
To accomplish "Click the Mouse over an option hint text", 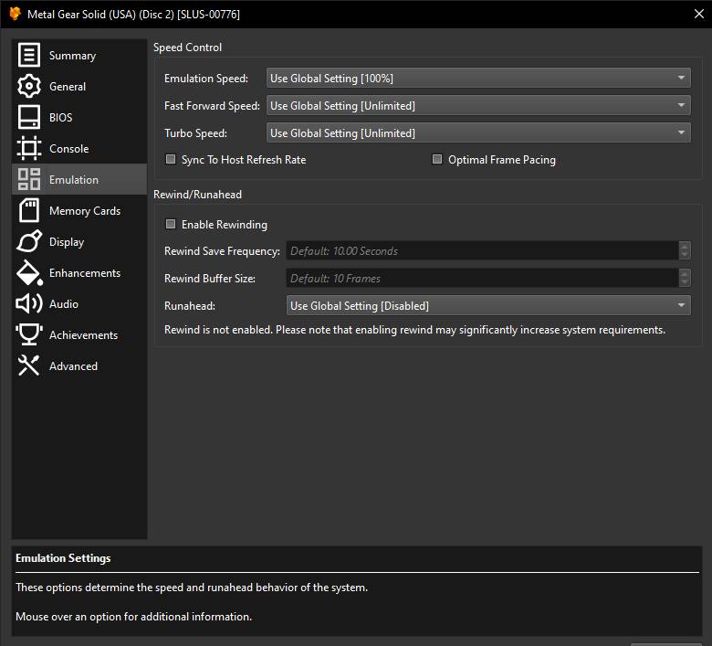I will tap(133, 617).
